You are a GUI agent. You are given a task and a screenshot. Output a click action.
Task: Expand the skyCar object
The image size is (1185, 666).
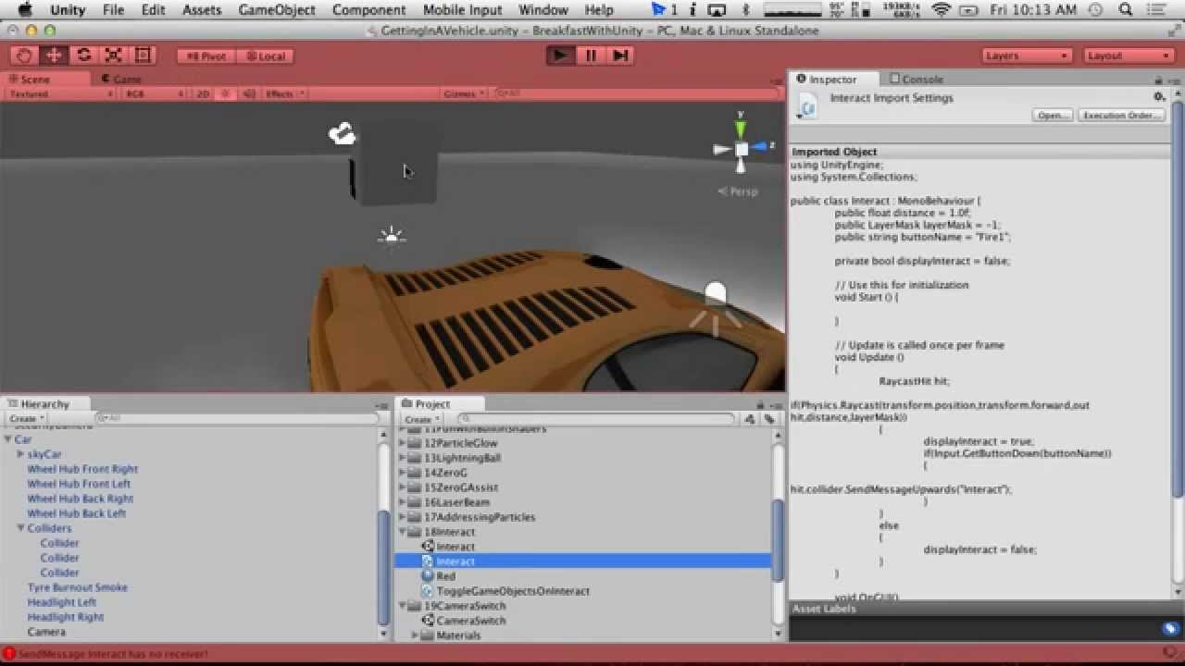[20, 454]
